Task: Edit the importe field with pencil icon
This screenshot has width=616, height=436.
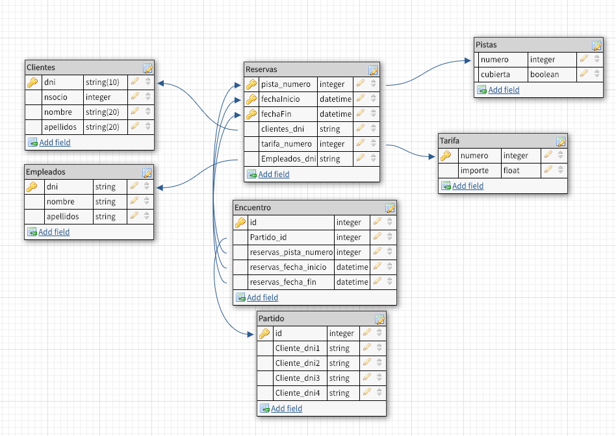Action: click(548, 171)
